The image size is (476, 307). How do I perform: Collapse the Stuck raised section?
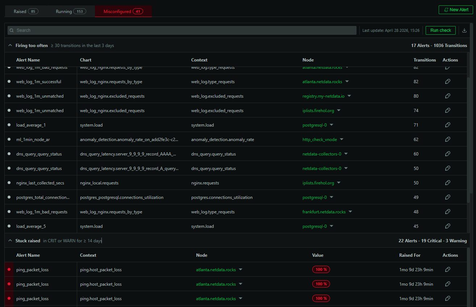point(10,240)
